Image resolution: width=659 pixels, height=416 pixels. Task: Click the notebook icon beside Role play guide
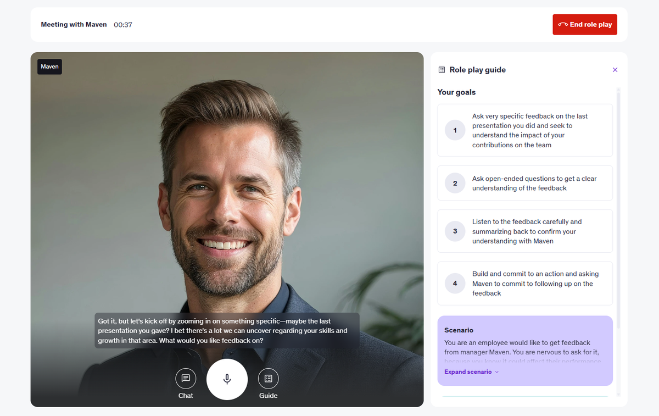pyautogui.click(x=441, y=69)
